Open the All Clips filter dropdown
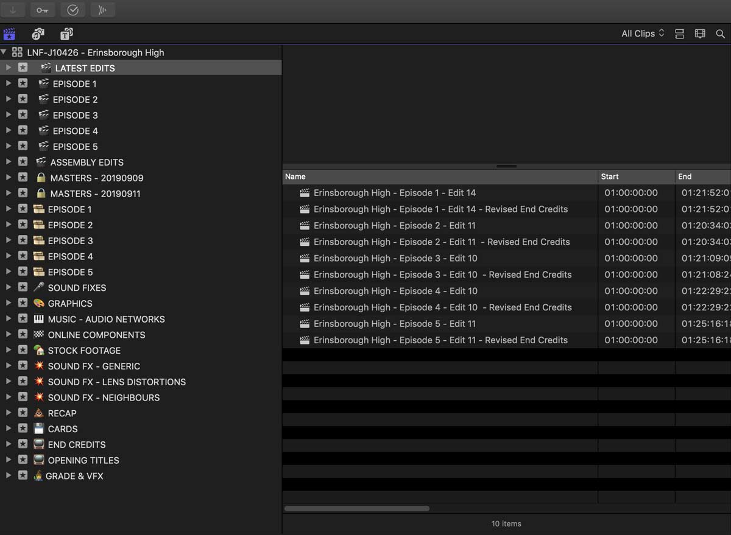Viewport: 731px width, 535px height. (642, 34)
